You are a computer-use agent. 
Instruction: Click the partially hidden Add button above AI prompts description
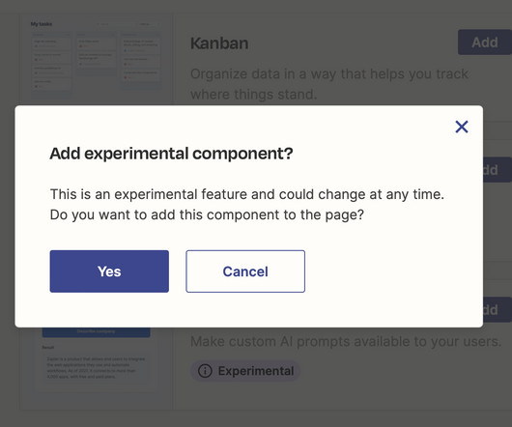tap(498, 309)
